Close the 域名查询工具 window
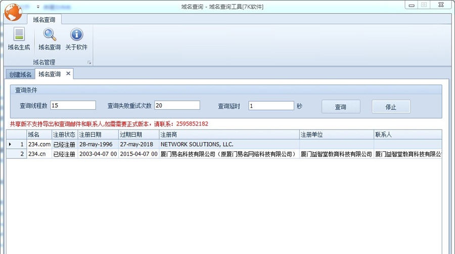Viewport: 455px width, 254px height. (x=441, y=5)
